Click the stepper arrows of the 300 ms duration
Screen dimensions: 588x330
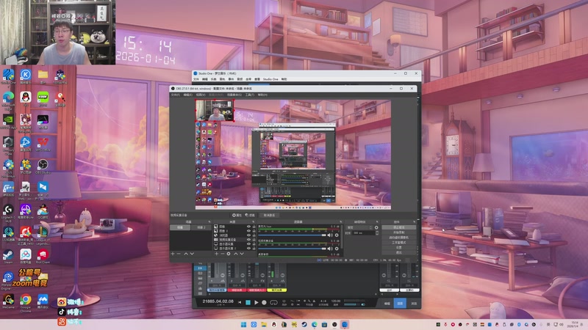377,233
